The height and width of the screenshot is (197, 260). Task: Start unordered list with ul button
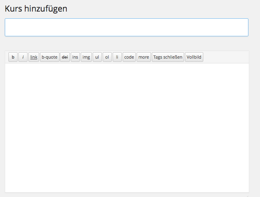click(97, 57)
